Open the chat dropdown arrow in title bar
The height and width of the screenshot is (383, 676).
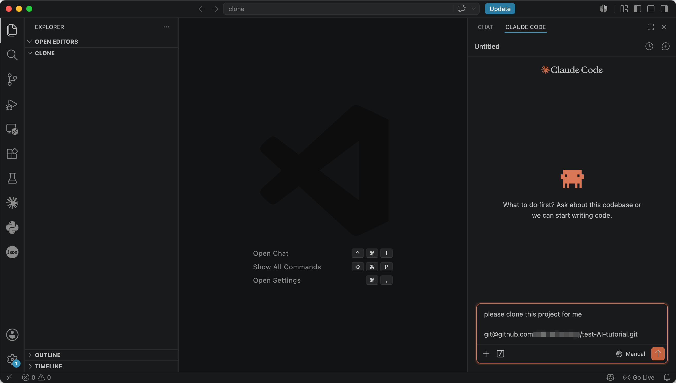point(474,9)
